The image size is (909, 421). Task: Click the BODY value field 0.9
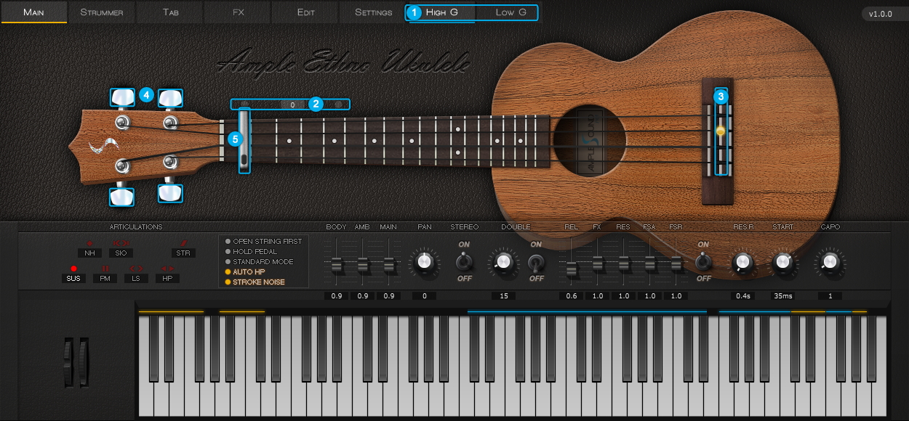click(336, 296)
